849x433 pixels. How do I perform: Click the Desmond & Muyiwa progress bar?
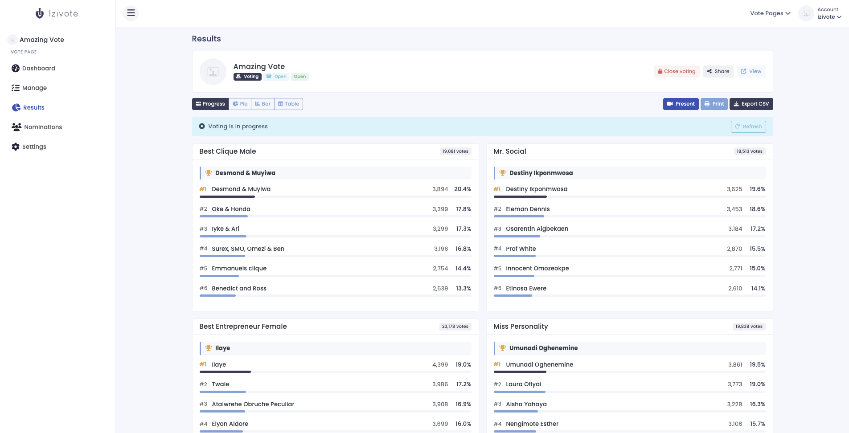click(335, 196)
